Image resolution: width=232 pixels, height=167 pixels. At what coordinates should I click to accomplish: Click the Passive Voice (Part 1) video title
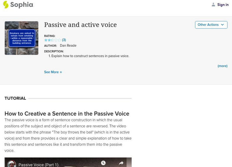point(38,165)
